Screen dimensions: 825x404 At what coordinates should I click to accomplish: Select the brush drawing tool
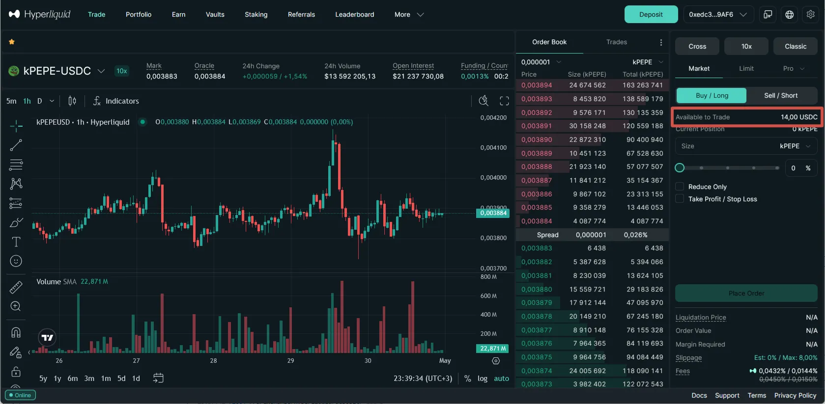tap(16, 222)
